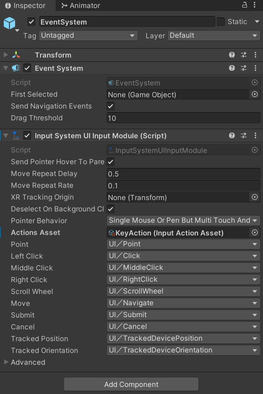Viewport: 263px width, 394px height.
Task: Open object picker for XR Tracking Origin
Action: 255,197
